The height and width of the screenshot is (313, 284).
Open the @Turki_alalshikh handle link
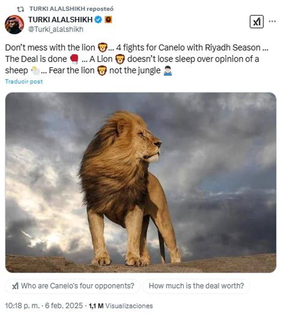tap(56, 29)
